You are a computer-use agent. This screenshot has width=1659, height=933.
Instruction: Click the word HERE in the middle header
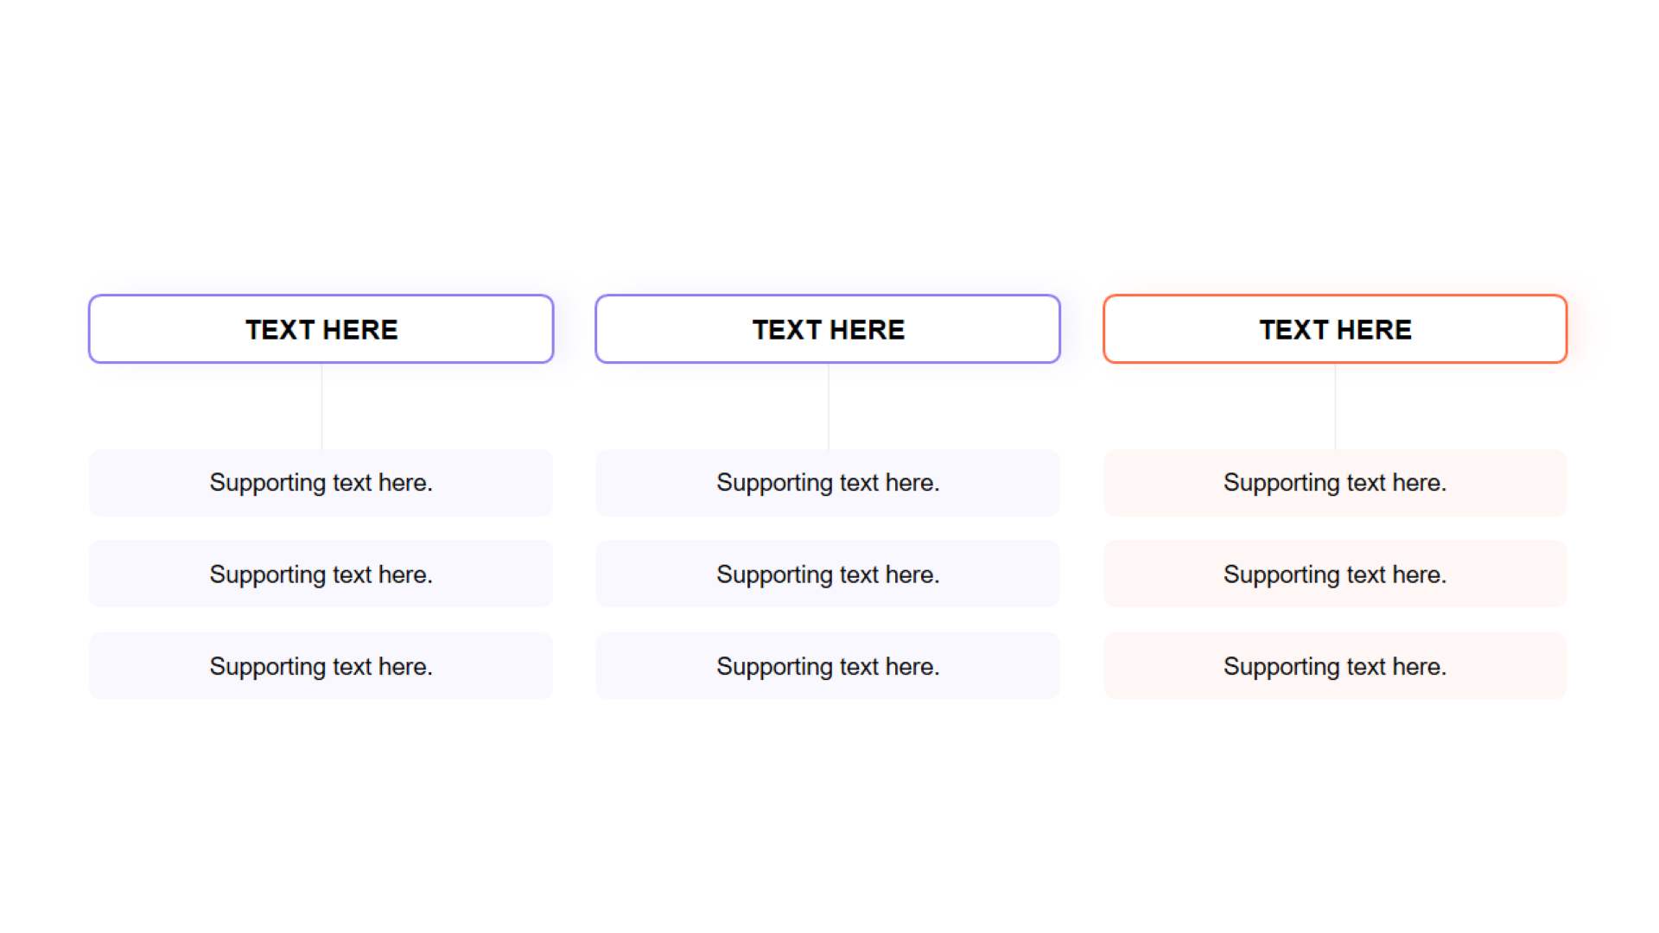click(x=867, y=330)
